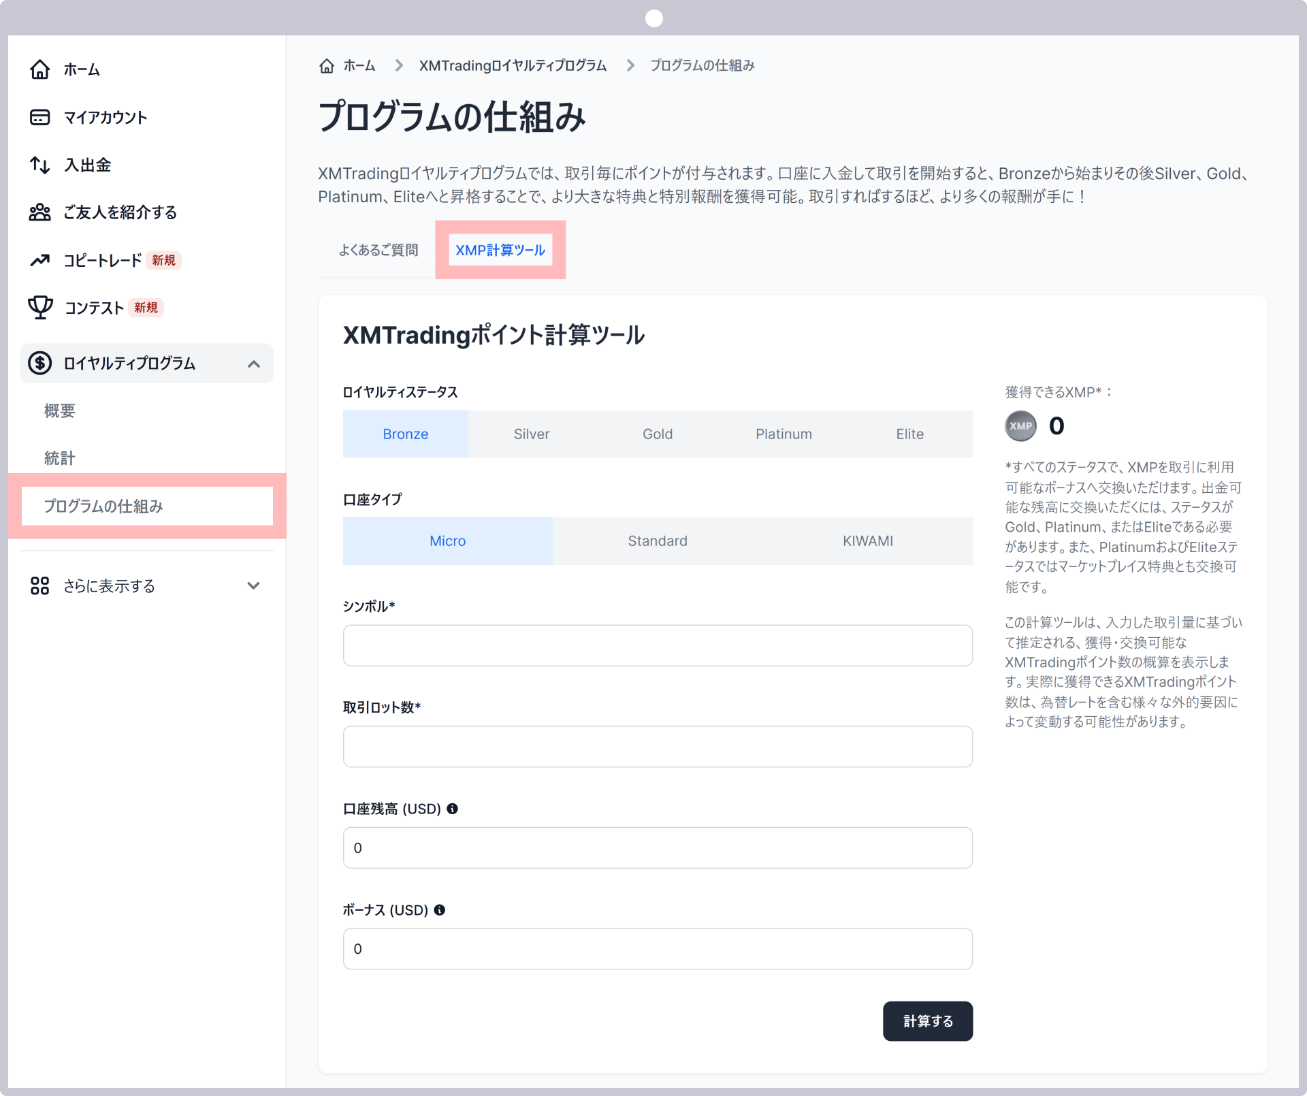1307x1096 pixels.
Task: Select Elite loyalty status
Action: coord(909,434)
